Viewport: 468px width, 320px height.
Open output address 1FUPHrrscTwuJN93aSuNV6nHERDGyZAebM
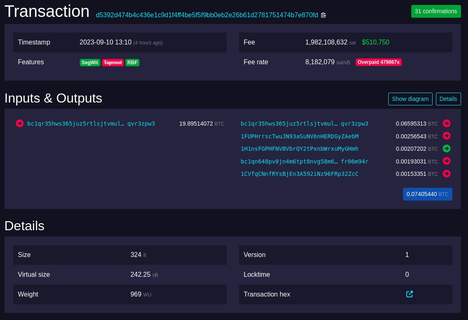pyautogui.click(x=299, y=136)
